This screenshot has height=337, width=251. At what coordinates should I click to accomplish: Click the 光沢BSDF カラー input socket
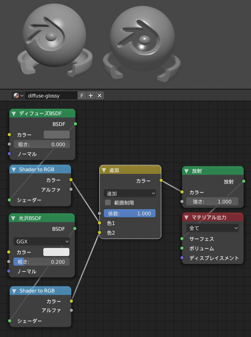pos(9,252)
